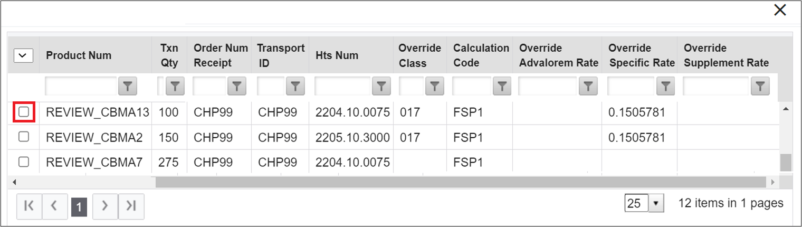Select the REVIEW_CBMA13 row checkbox

pos(24,112)
